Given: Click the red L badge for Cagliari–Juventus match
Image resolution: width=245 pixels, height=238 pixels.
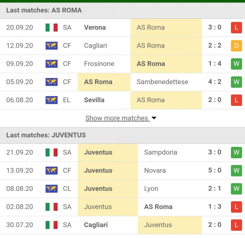Looking at the screenshot, I should pyautogui.click(x=236, y=225).
